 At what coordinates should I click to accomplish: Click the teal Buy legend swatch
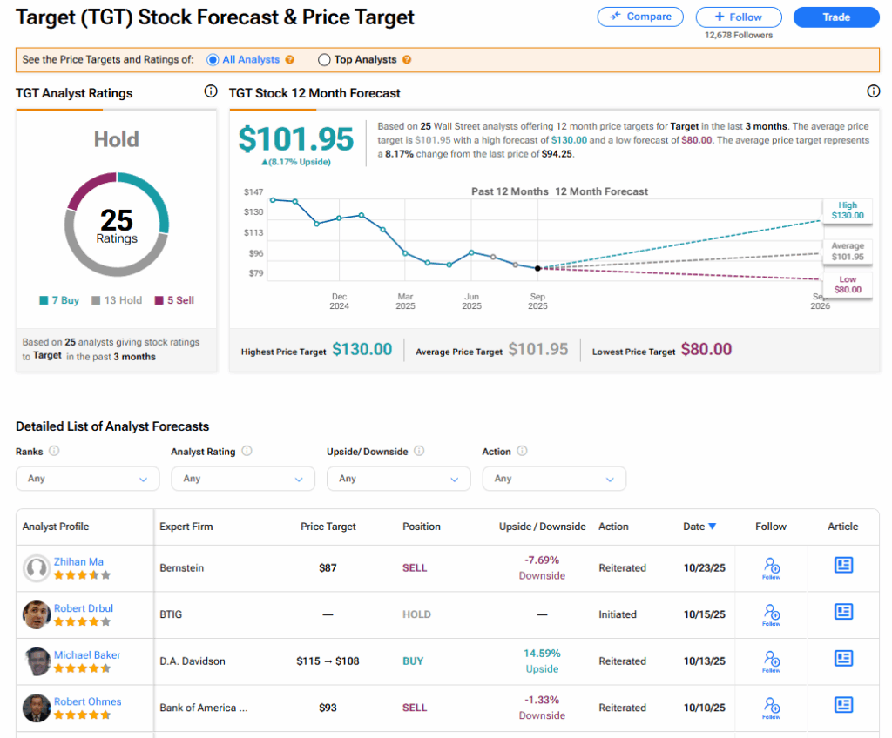tap(44, 300)
